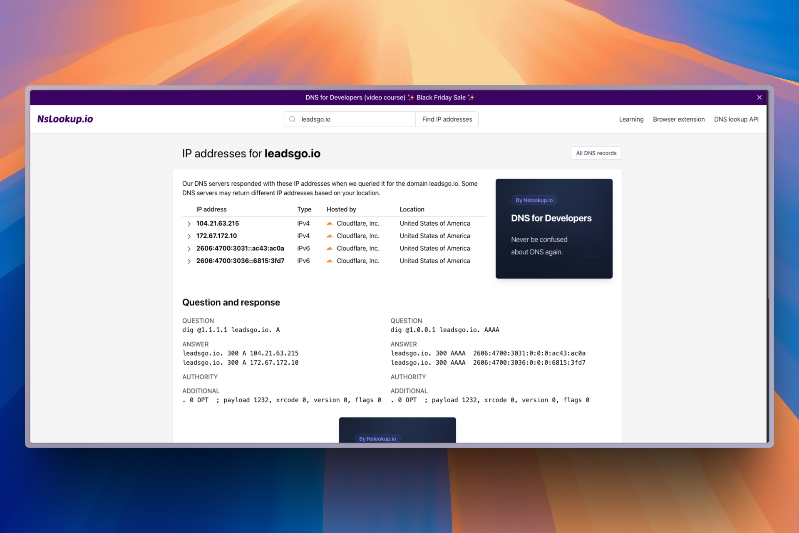The width and height of the screenshot is (799, 533).
Task: Expand the 172.67.172.10 row
Action: 189,236
